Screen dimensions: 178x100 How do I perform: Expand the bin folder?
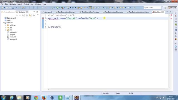(6, 27)
